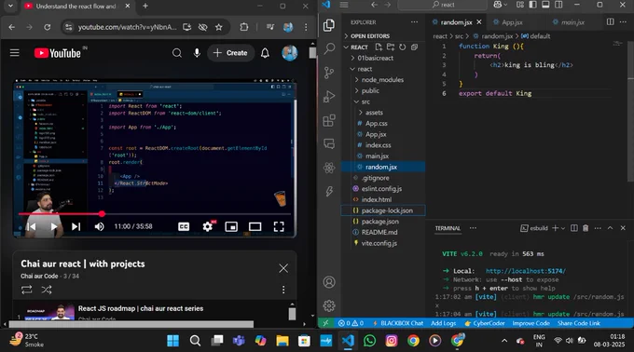Click YouTube Create button
Image resolution: width=634 pixels, height=352 pixels.
(230, 53)
